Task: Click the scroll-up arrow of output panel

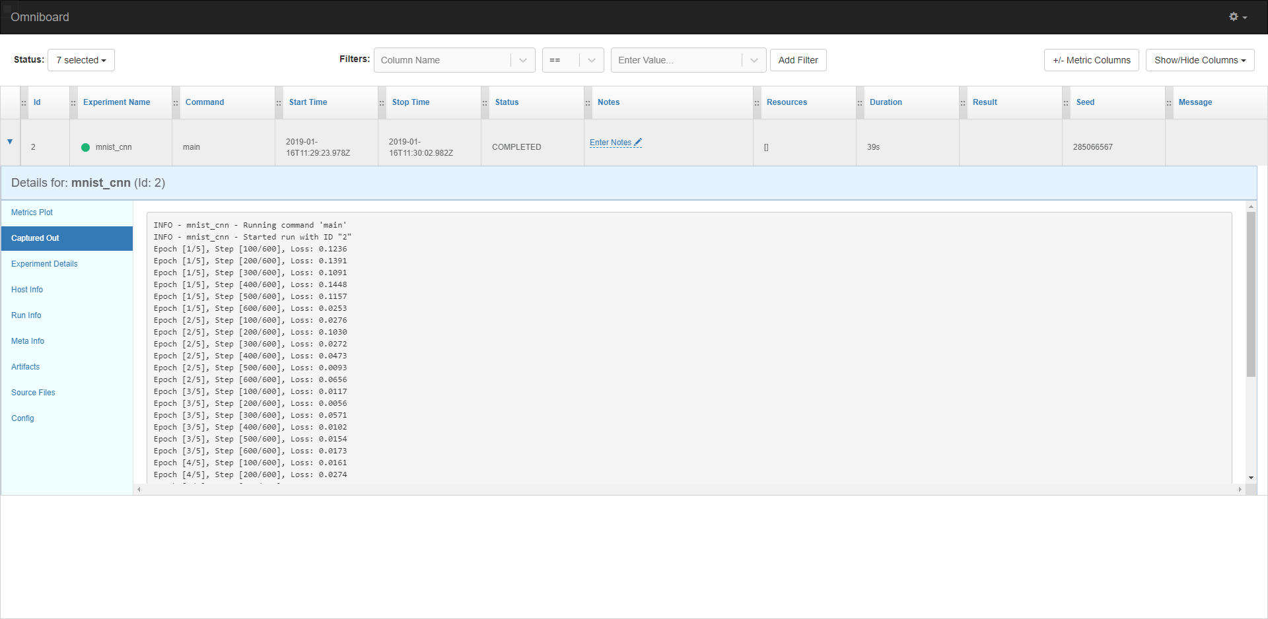Action: tap(1251, 207)
